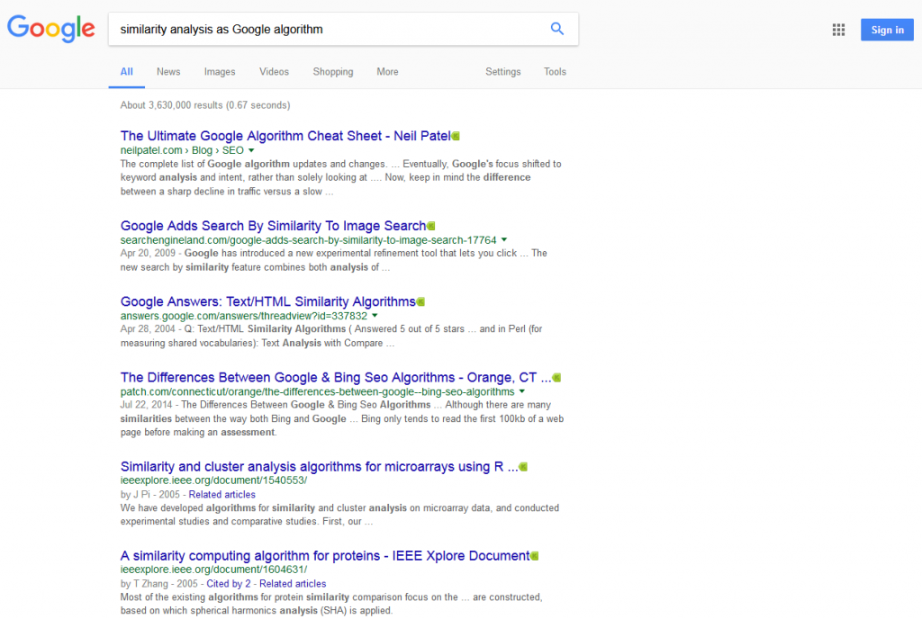Switch to the Shopping tab
922x619 pixels.
pyautogui.click(x=333, y=72)
